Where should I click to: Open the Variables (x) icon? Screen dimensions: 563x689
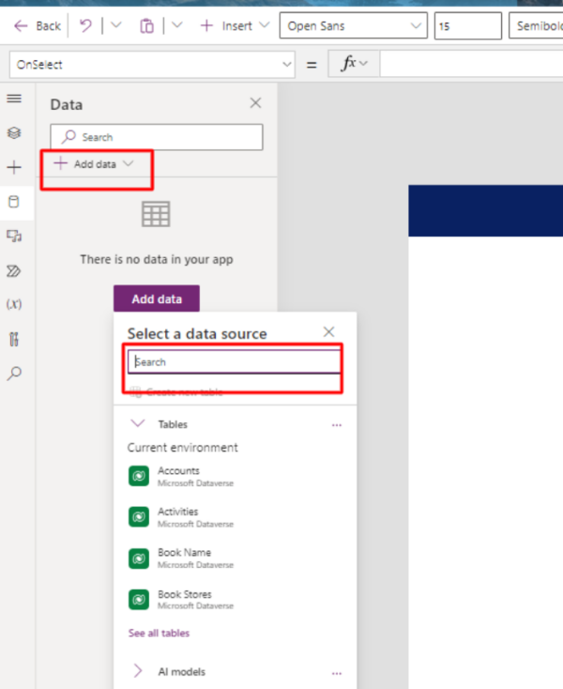14,304
